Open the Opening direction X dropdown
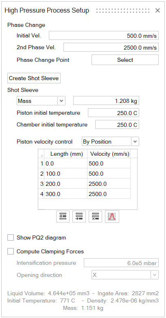The image size is (166, 318). [x=155, y=275]
